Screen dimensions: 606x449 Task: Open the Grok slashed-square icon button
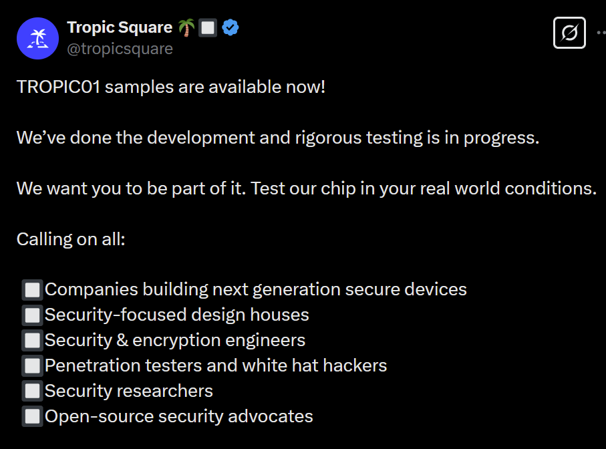tap(569, 33)
